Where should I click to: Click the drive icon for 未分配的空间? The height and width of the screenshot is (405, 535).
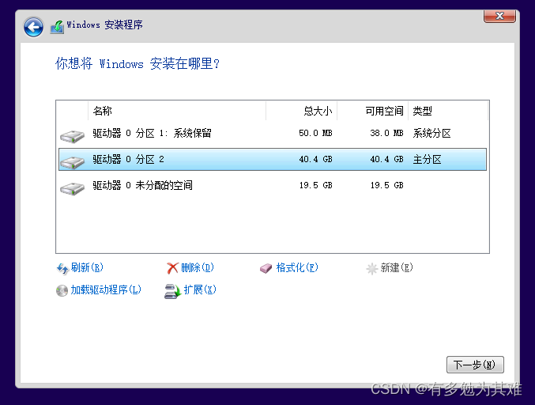tap(72, 188)
